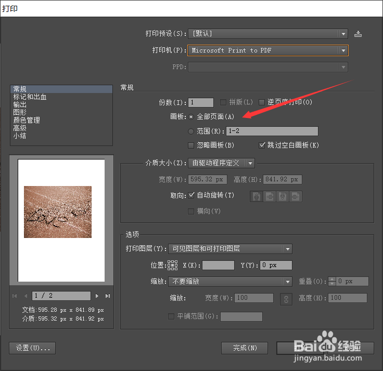
Task: Toggle 自动旋转(T) checkbox
Action: [191, 195]
